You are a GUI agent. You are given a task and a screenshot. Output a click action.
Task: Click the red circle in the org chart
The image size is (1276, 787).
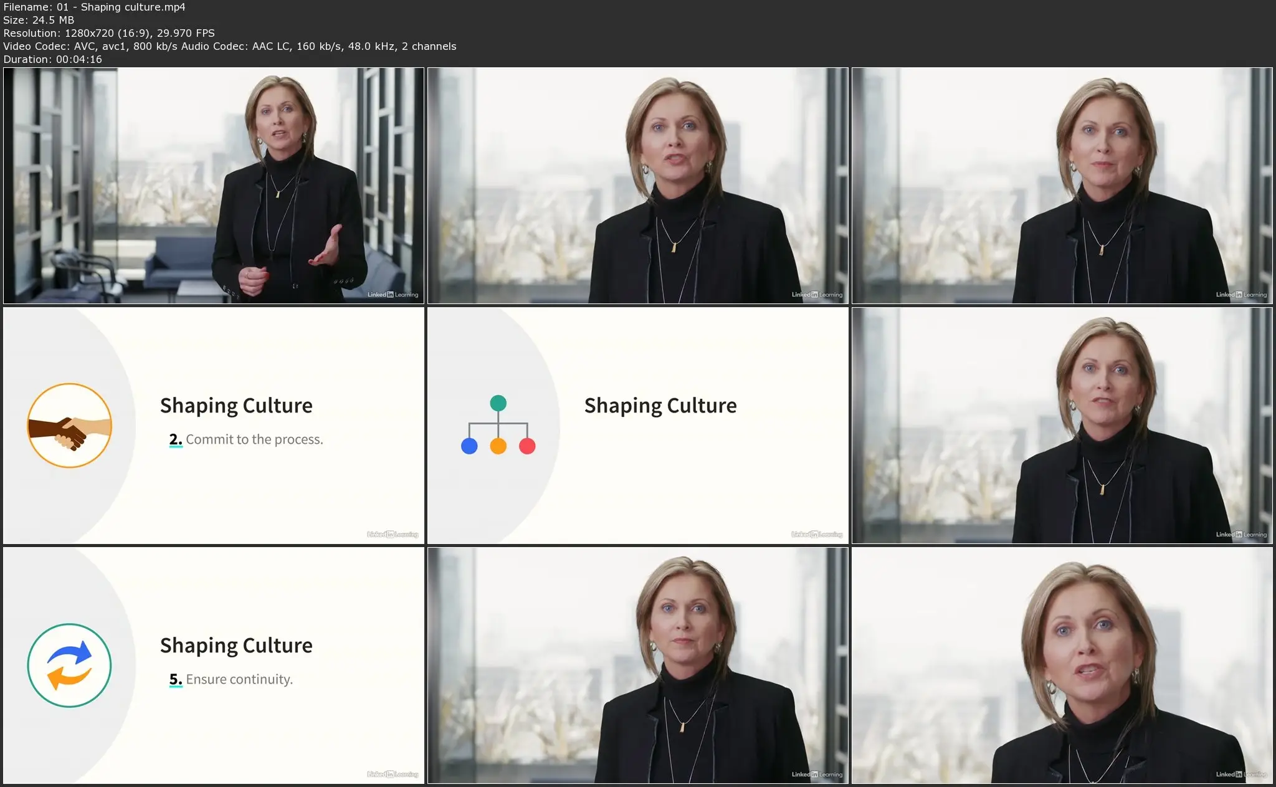(x=527, y=446)
